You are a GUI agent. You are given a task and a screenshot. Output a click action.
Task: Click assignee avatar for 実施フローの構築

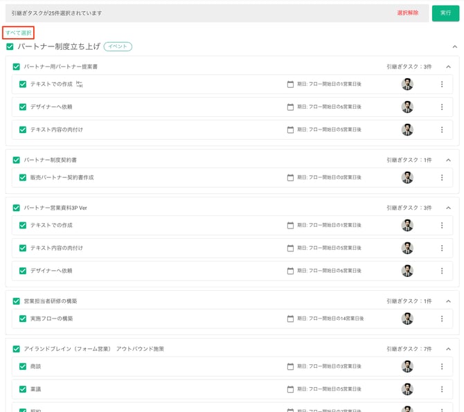[x=407, y=319]
